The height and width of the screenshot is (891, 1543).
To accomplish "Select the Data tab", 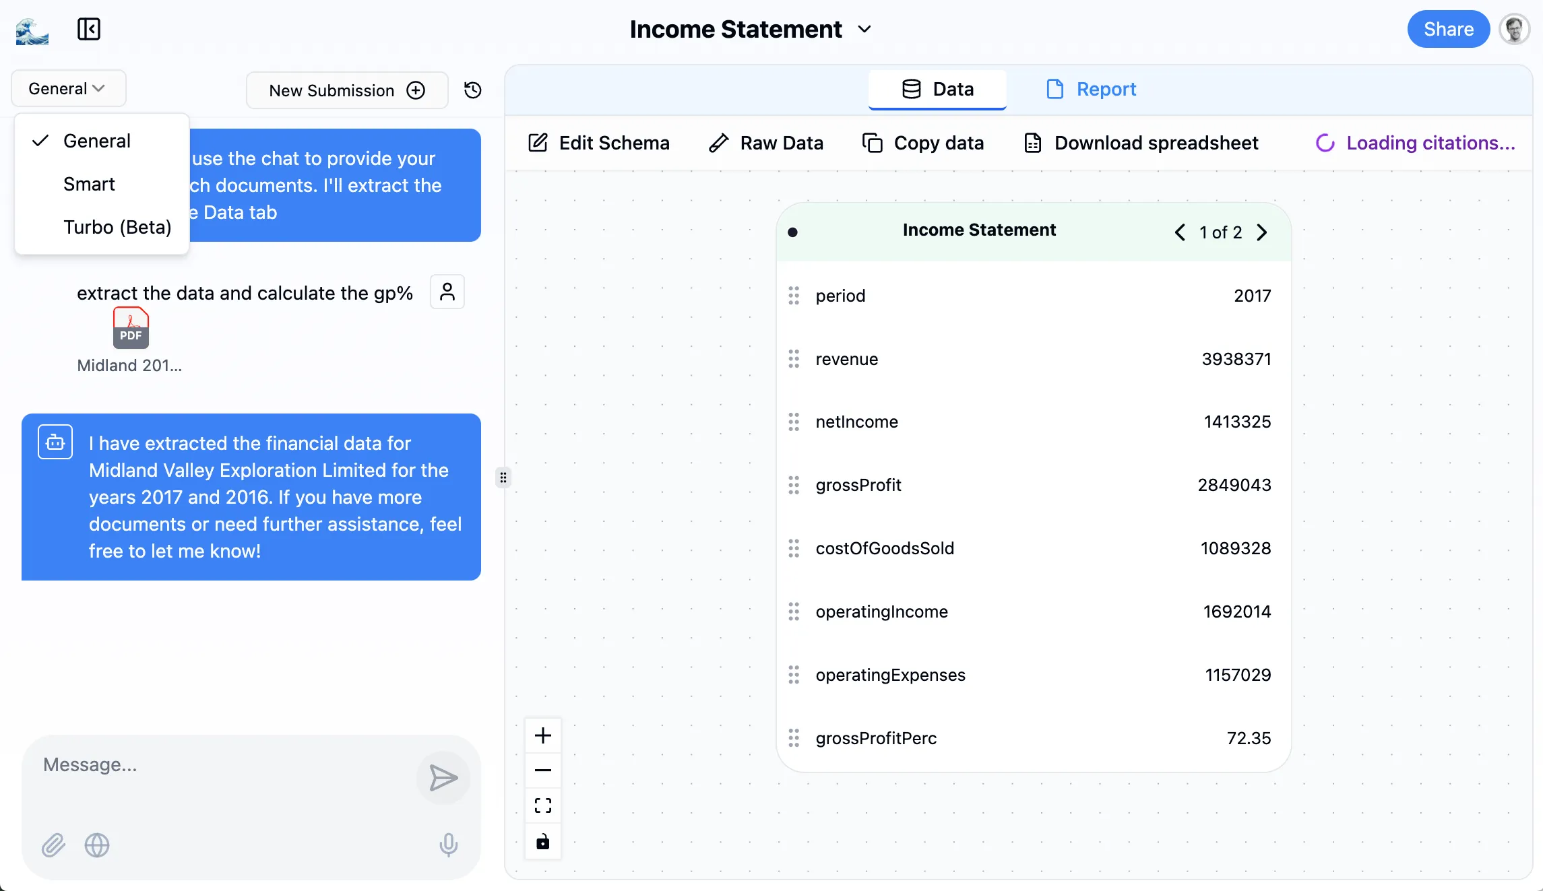I will click(937, 89).
